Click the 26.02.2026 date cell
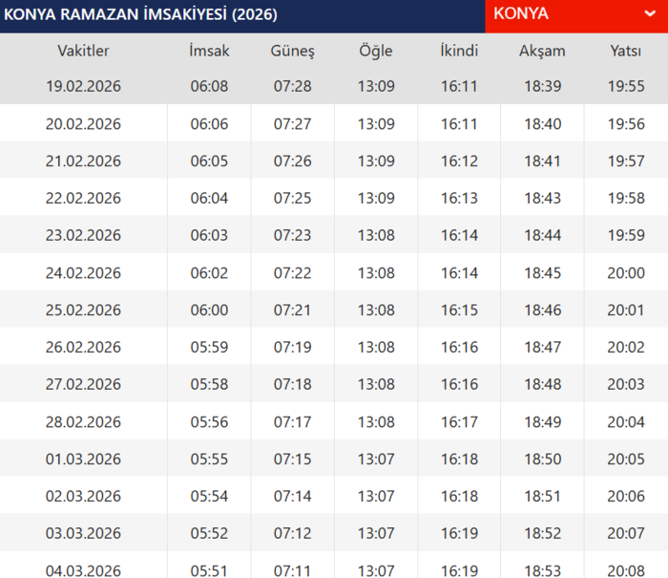 point(83,347)
